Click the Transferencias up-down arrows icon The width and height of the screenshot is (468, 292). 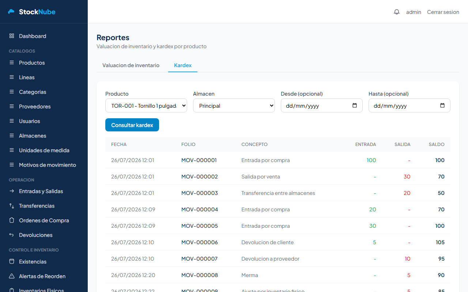coord(12,206)
